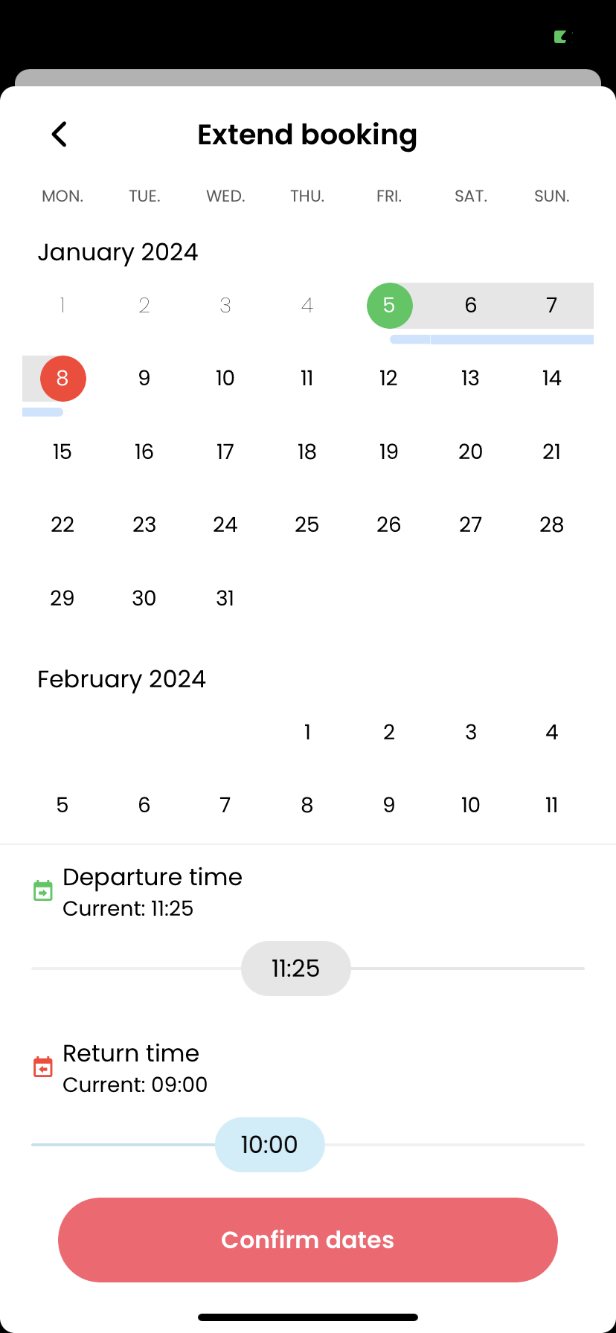Click the departure time 11:25 slider handle
Screen dimensions: 616x1333
pyautogui.click(x=295, y=969)
